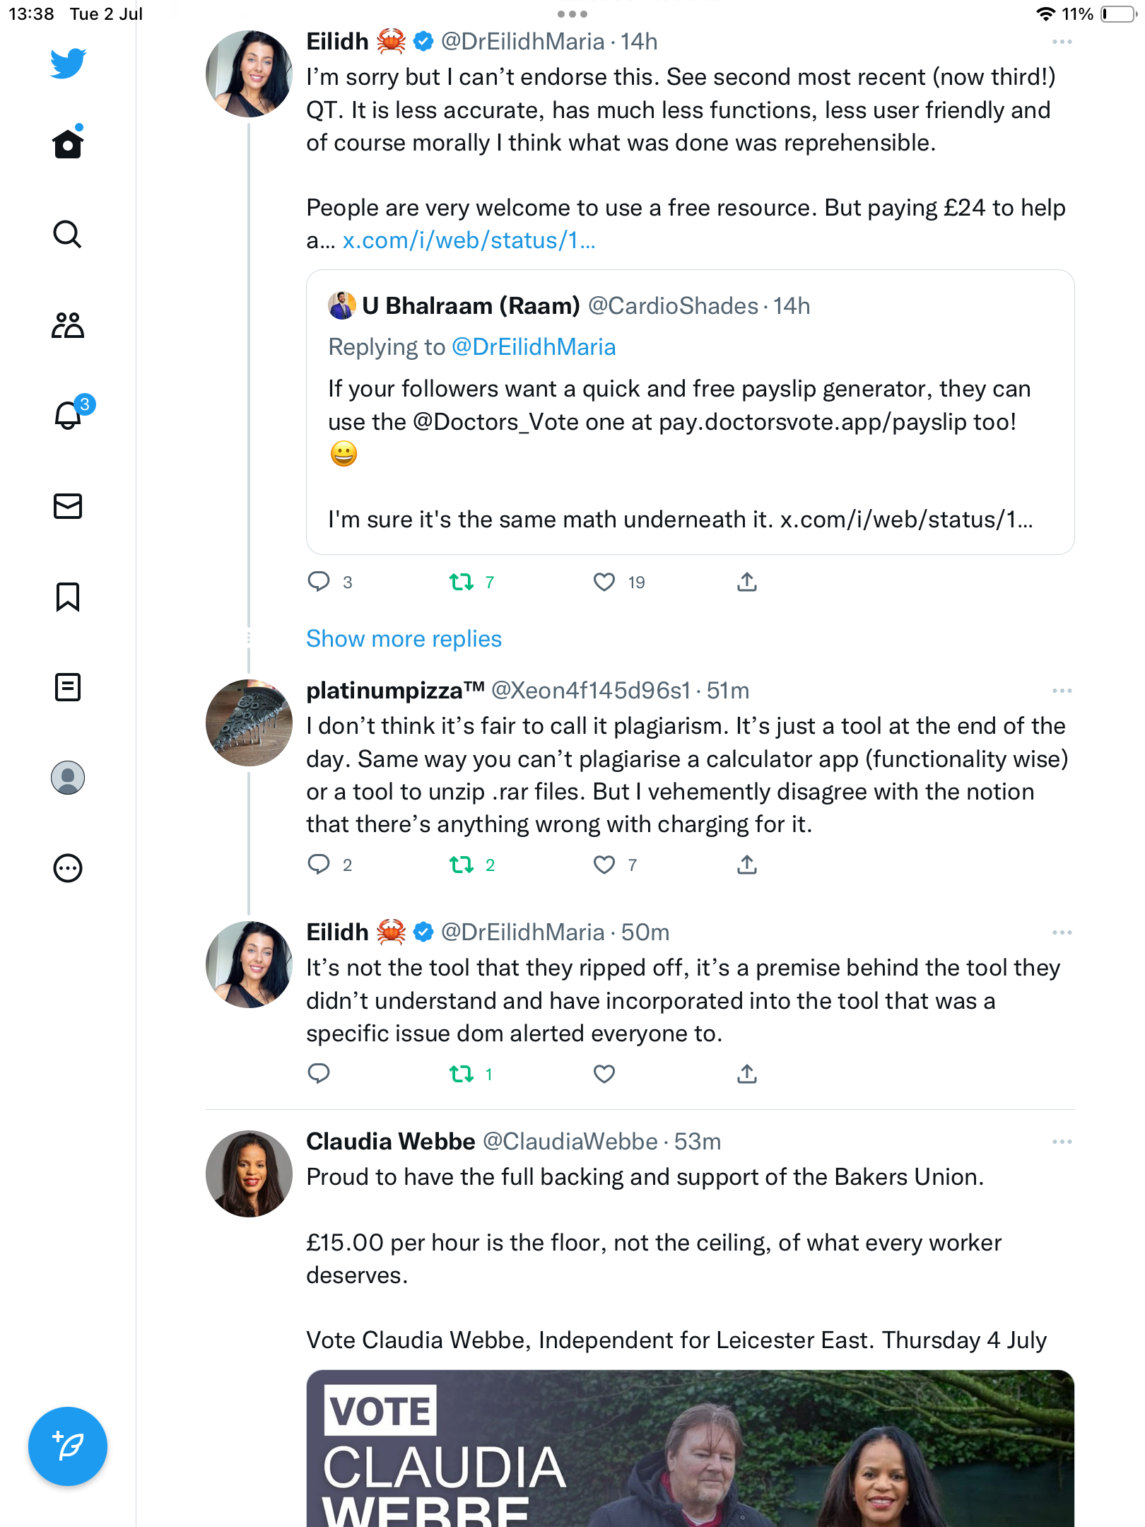Screen dimensions: 1145x1527
Task: Open Claudia Webbe's campaign image
Action: click(690, 1448)
